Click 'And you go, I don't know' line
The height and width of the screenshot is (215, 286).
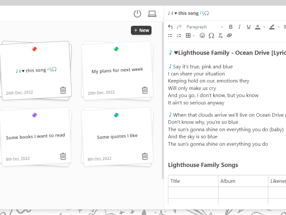click(x=213, y=95)
